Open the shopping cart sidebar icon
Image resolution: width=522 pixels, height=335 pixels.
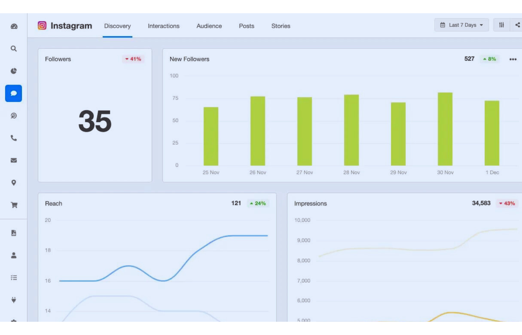coord(14,205)
